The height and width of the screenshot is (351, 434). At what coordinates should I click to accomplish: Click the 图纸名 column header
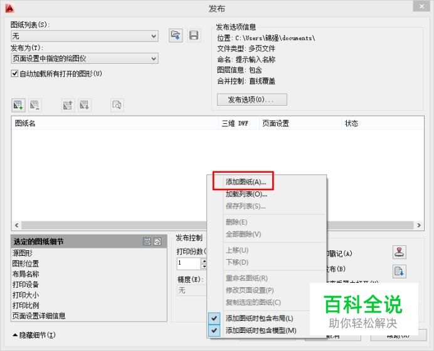coord(115,123)
